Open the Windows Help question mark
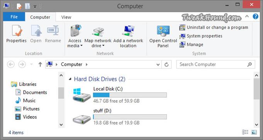The image size is (263, 140). pos(255,17)
